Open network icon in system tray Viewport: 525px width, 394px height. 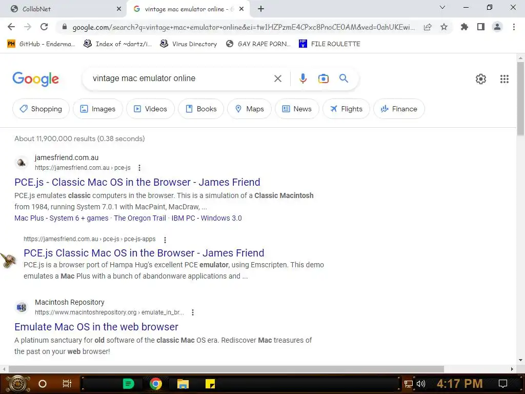[409, 384]
